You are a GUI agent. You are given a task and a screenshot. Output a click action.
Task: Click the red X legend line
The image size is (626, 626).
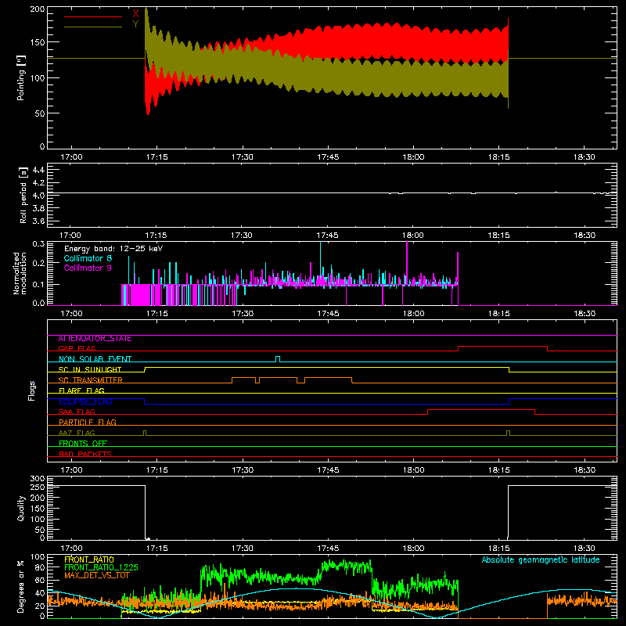point(93,16)
